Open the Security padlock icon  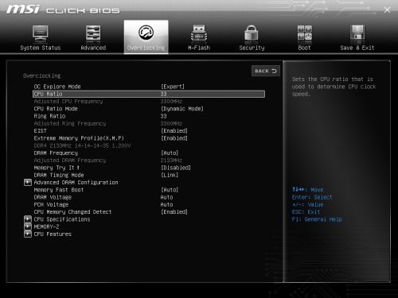pos(252,33)
